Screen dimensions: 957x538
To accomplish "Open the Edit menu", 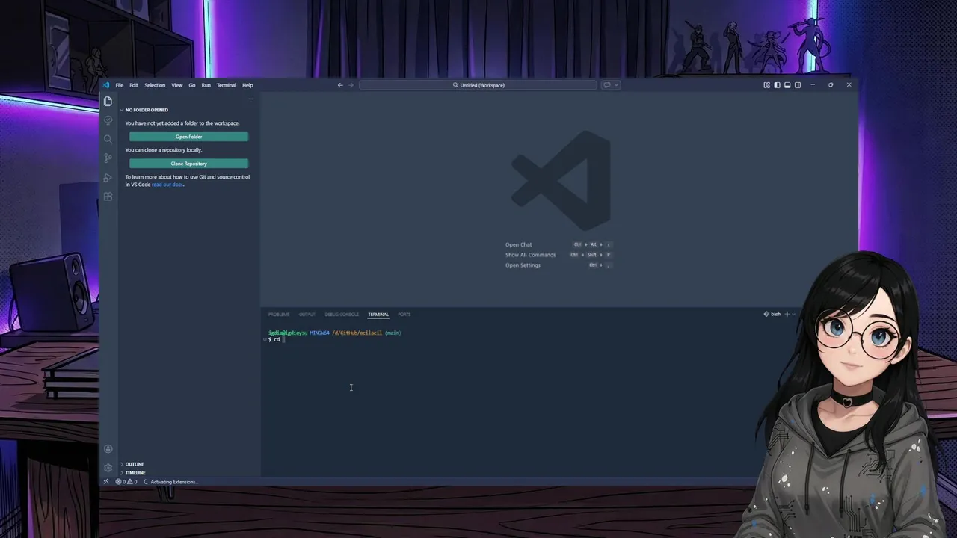I will [134, 85].
